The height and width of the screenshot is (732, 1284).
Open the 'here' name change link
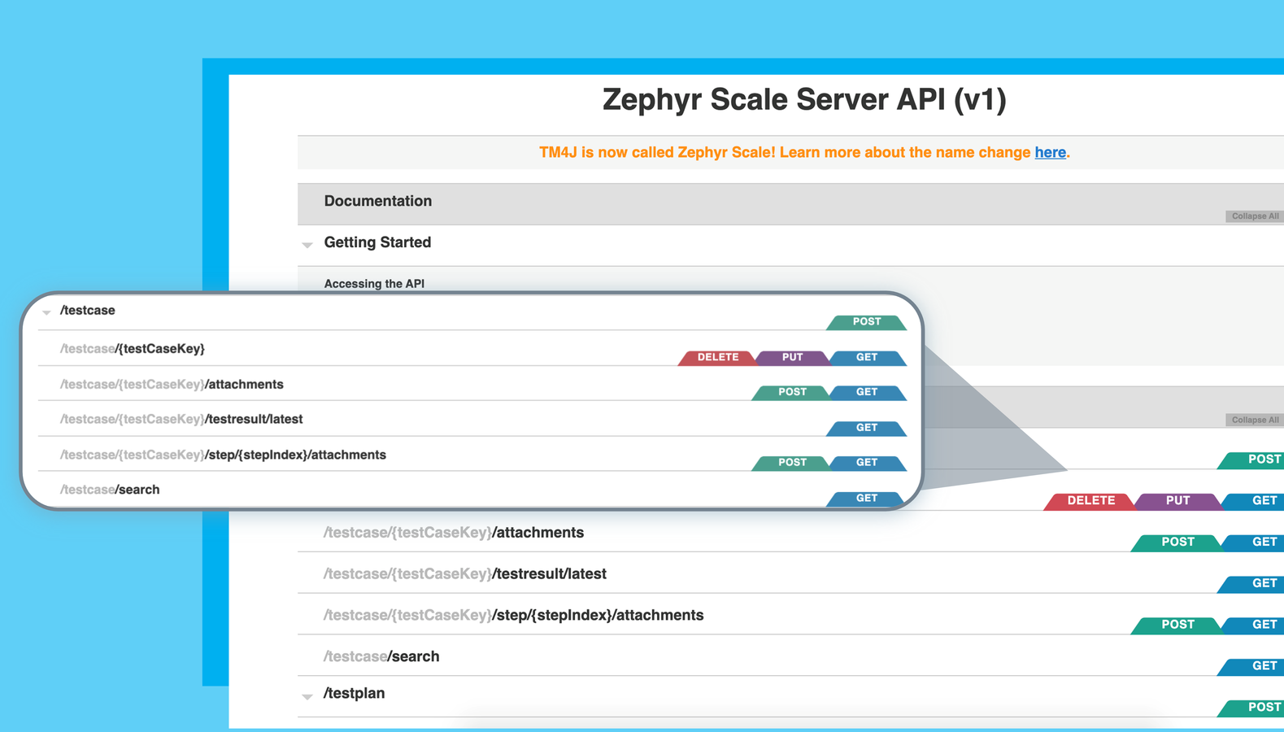click(x=1050, y=152)
